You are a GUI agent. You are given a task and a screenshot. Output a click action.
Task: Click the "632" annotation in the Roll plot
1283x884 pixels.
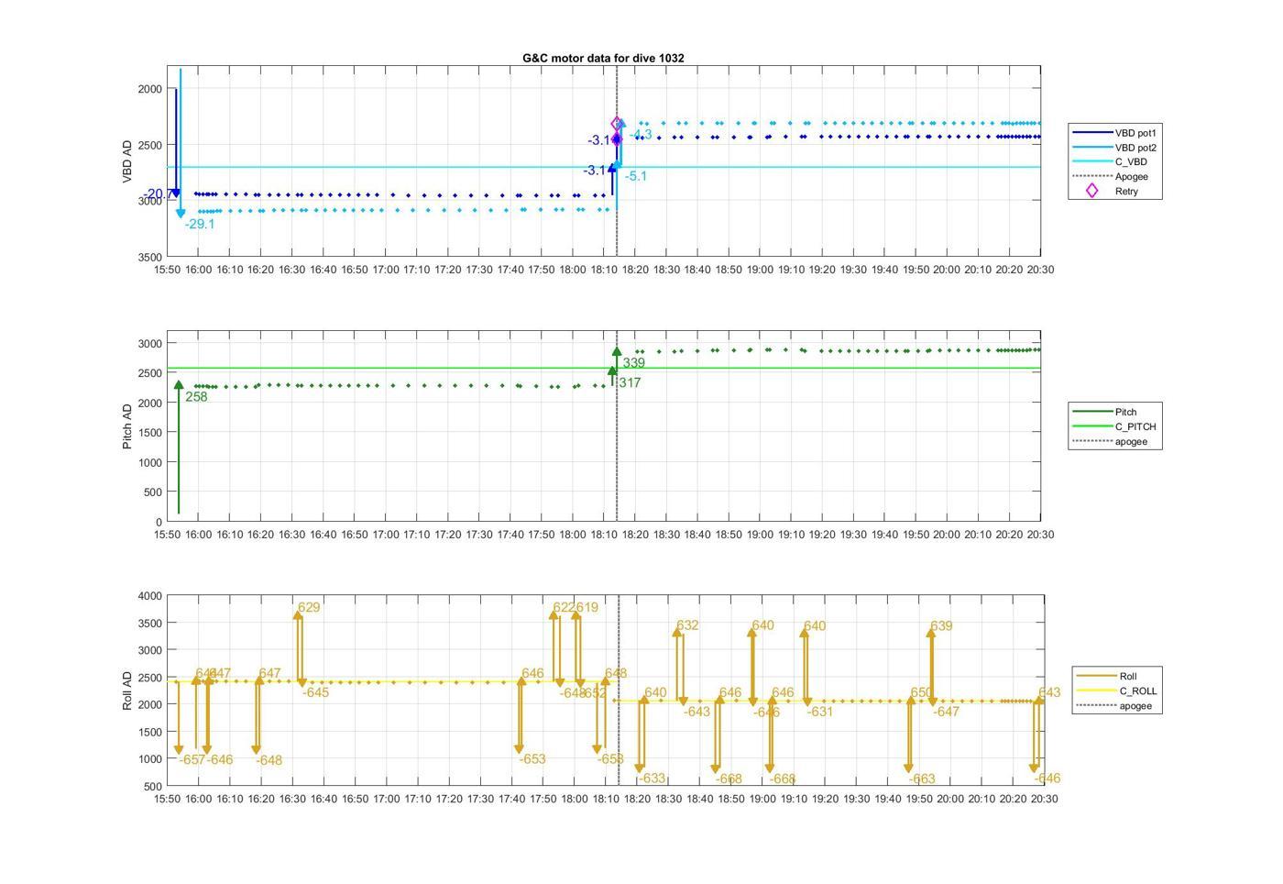click(687, 626)
